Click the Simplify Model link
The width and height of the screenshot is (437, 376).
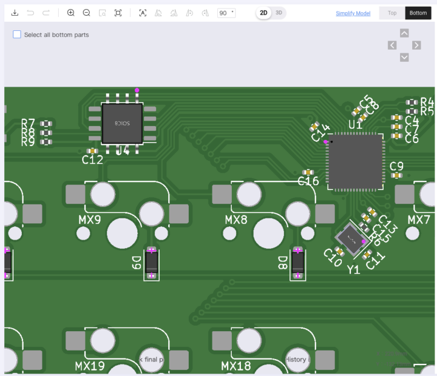tap(353, 13)
